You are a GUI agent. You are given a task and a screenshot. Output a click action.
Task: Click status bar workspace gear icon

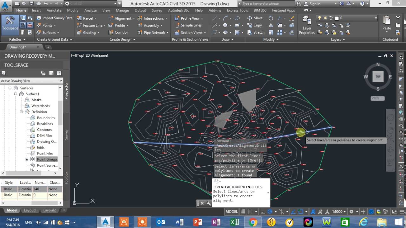pyautogui.click(x=351, y=212)
